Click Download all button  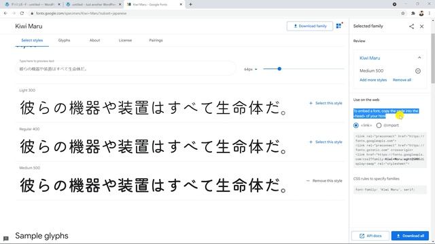(410, 236)
